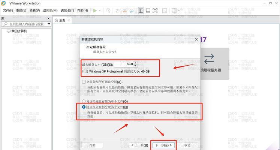Click the 接远程服务器 tile label
This screenshot has height=150, width=280.
coord(211,70)
